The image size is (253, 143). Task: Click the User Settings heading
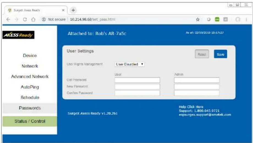(x=80, y=51)
